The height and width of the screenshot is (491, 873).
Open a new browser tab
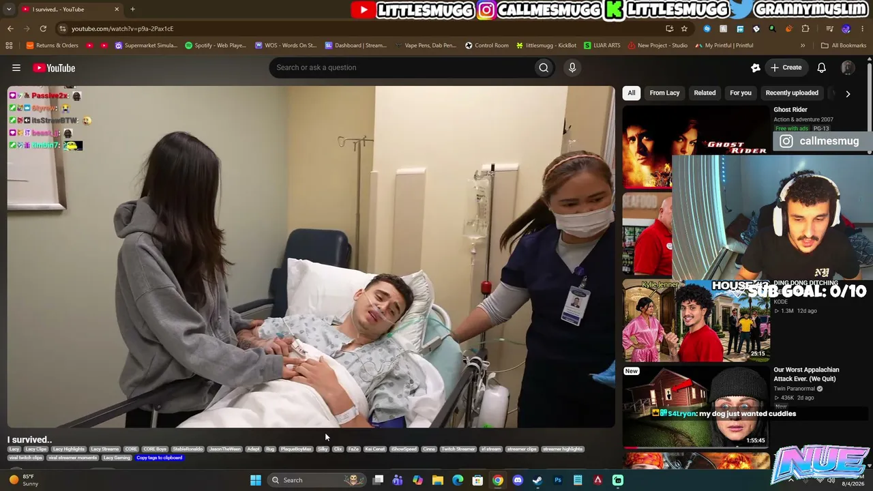(x=132, y=10)
